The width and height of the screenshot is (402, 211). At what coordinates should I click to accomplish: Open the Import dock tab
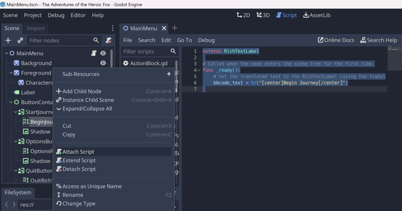point(36,28)
